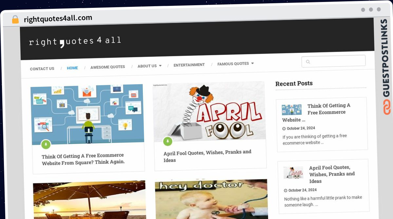Go to the Home menu item
Viewport: 393px width, 219px height.
tap(72, 68)
